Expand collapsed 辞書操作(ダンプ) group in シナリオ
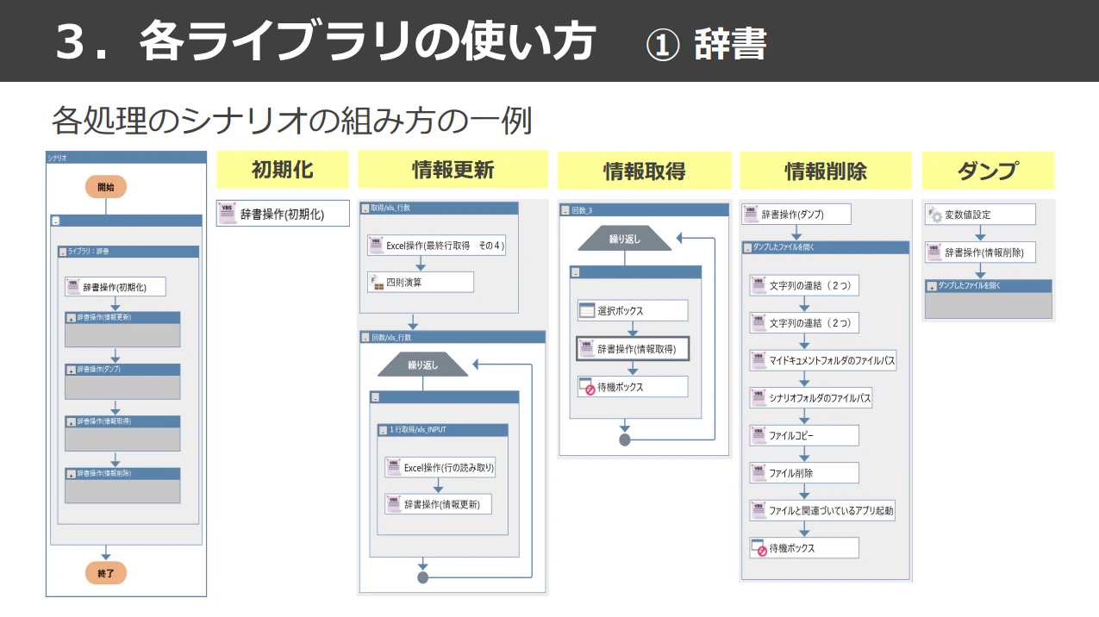 71,370
